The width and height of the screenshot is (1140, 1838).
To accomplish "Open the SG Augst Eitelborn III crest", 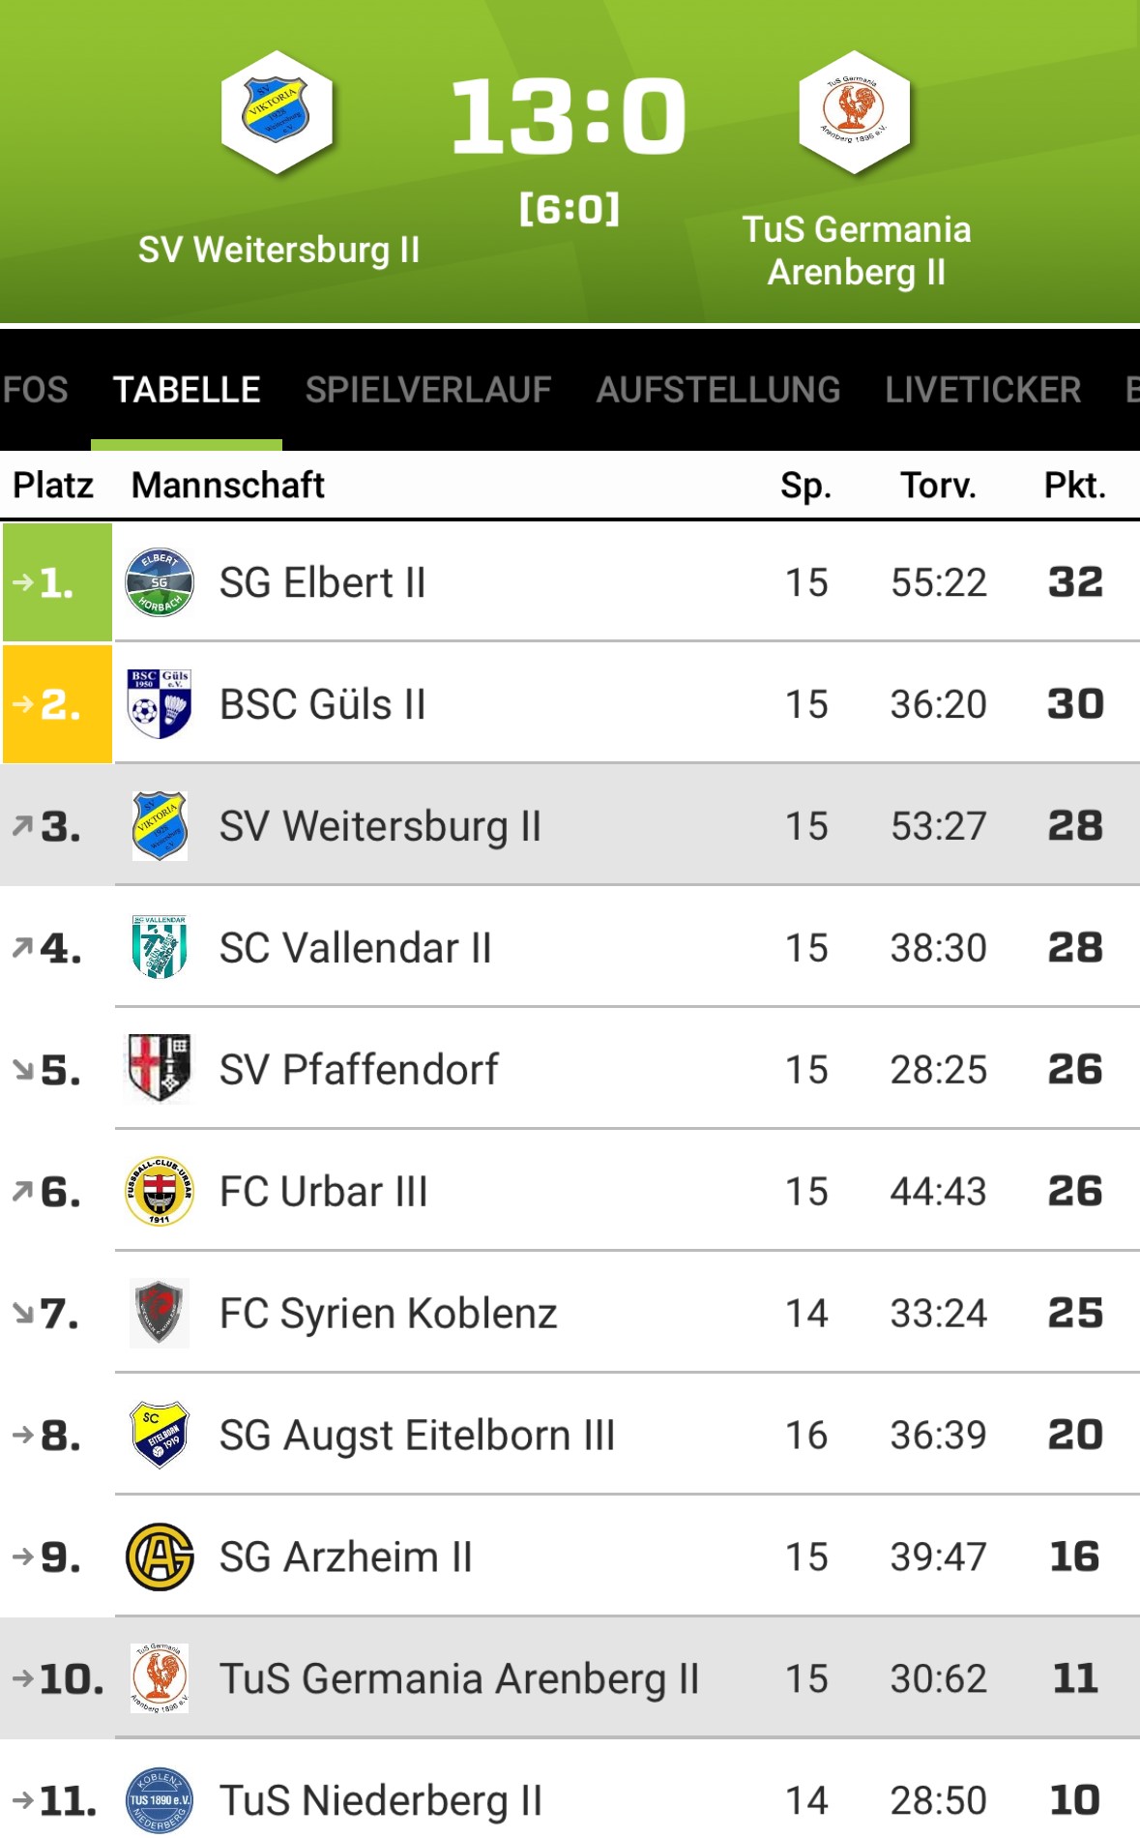I will (x=160, y=1436).
